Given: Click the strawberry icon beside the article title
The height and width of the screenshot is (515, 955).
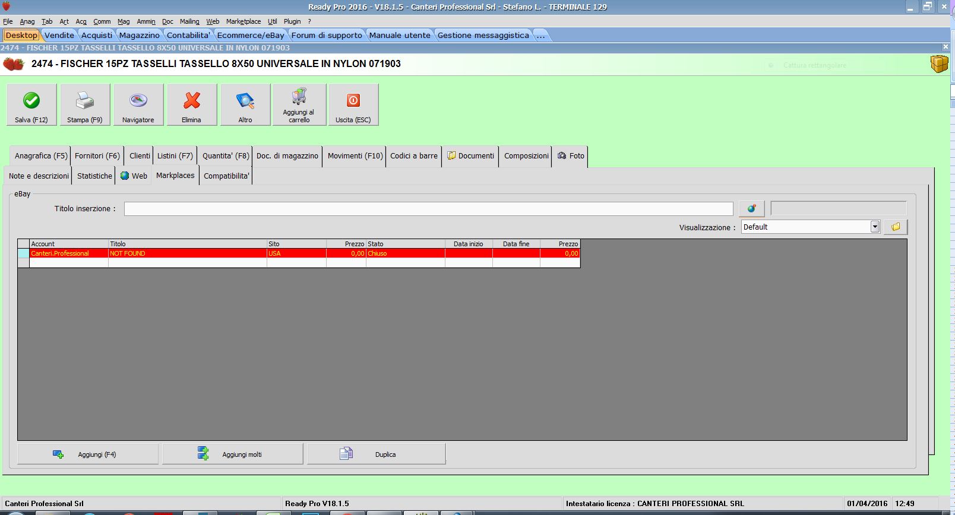Looking at the screenshot, I should [x=14, y=63].
